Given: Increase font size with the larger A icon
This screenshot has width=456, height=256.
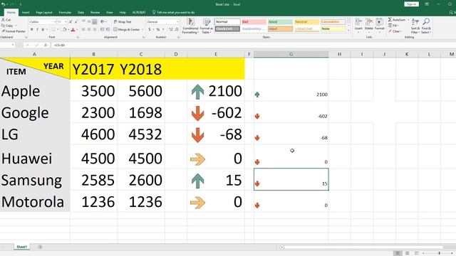Looking at the screenshot, I should [x=71, y=22].
